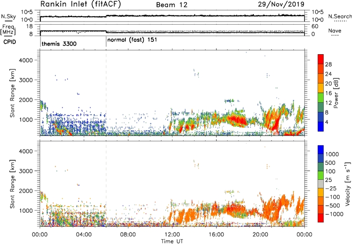Click the green 12 dB band of Power color bar
This screenshot has height=244, width=352.
pyautogui.click(x=321, y=98)
